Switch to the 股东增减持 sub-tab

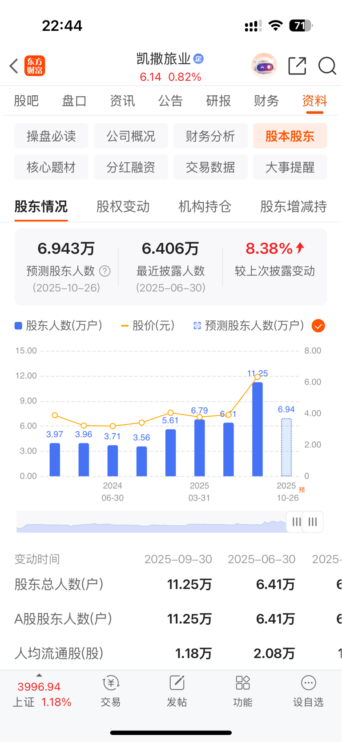pyautogui.click(x=294, y=206)
